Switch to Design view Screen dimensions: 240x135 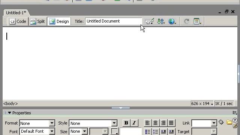(59, 21)
